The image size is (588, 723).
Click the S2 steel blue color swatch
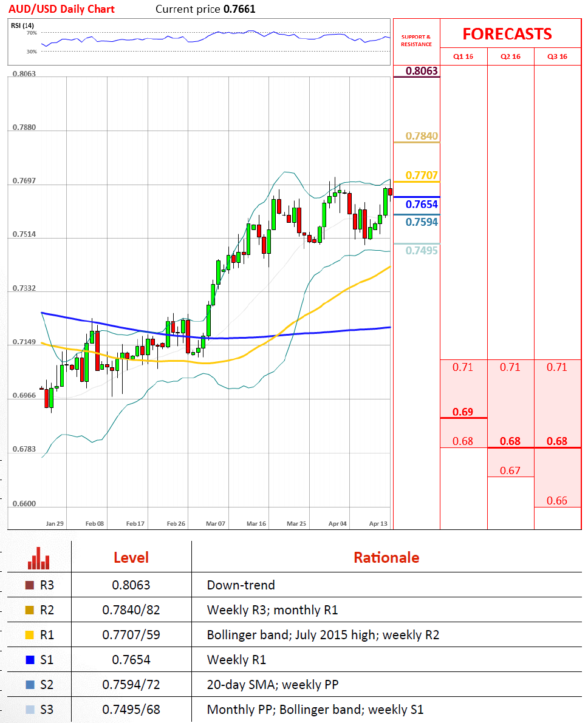30,685
